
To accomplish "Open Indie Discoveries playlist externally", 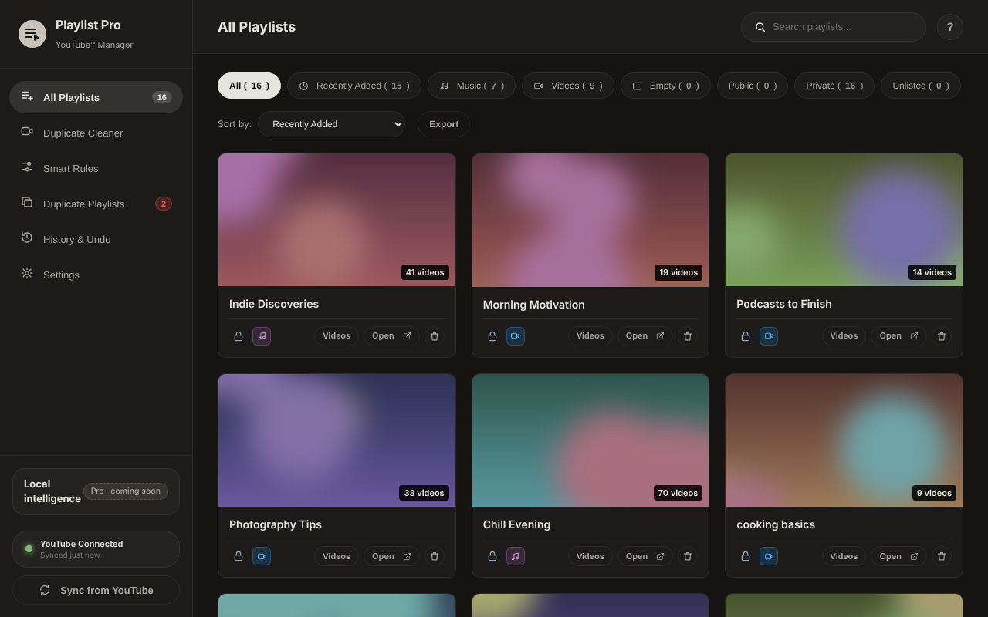I will (x=391, y=336).
